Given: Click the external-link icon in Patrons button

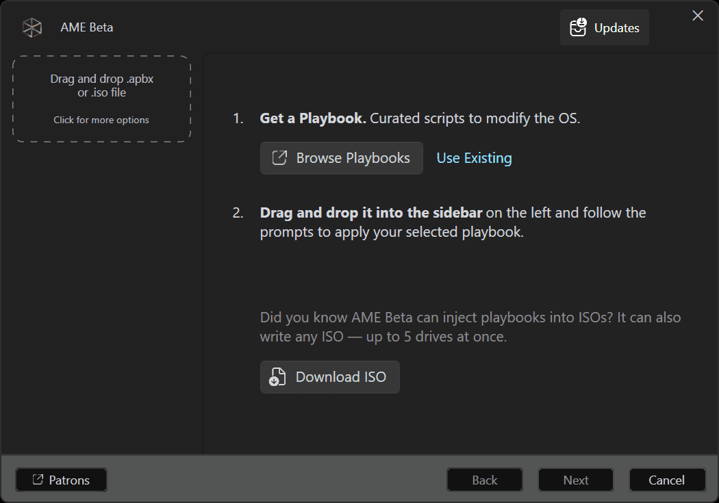Looking at the screenshot, I should (x=38, y=480).
